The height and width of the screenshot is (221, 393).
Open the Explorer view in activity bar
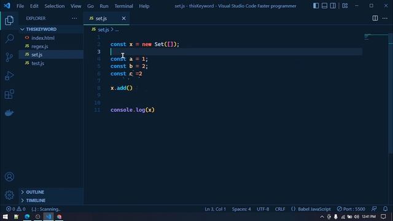click(9, 20)
